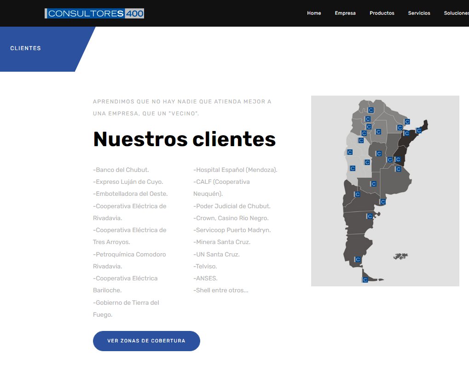This screenshot has height=370, width=469.
Task: Click the C marker in San Luis province
Action: tap(367, 162)
